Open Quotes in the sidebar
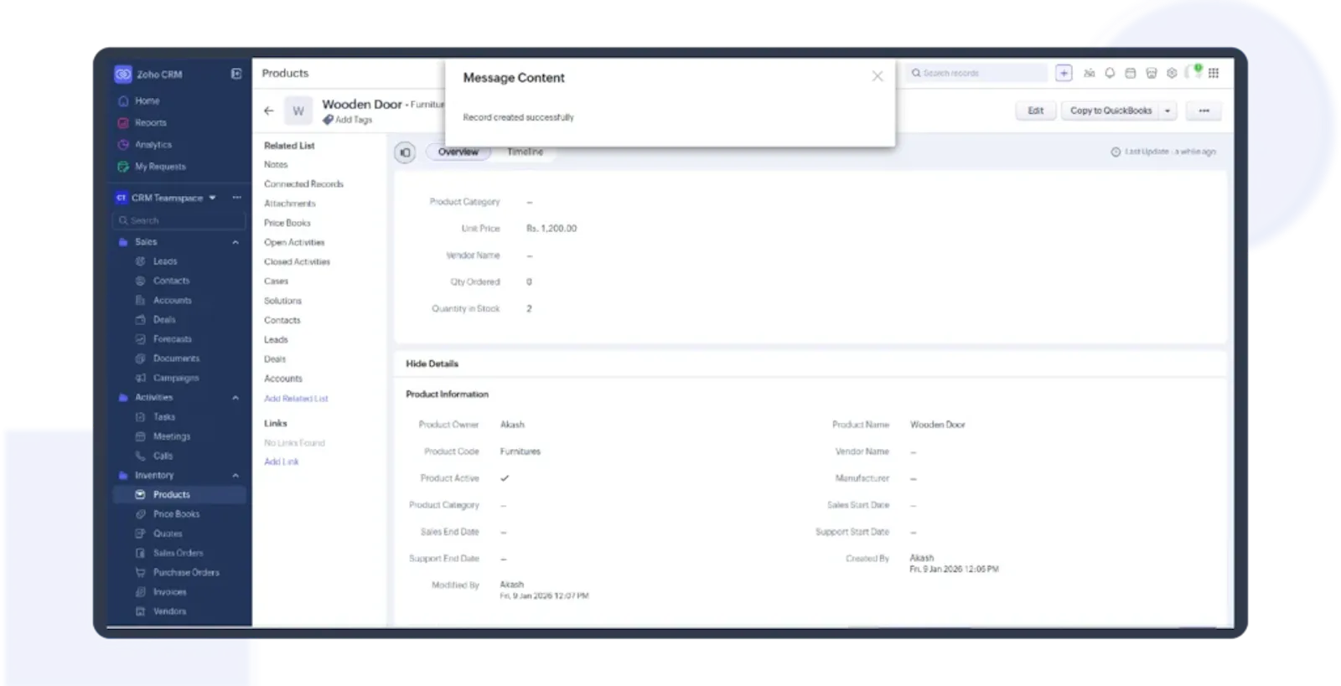 click(x=168, y=534)
